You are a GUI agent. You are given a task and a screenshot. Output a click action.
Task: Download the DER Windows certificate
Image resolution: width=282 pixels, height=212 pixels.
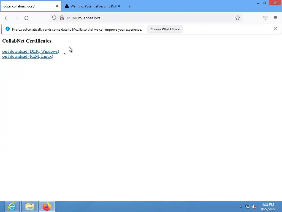tap(31, 51)
